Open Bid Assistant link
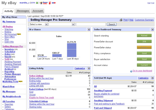 10,34
